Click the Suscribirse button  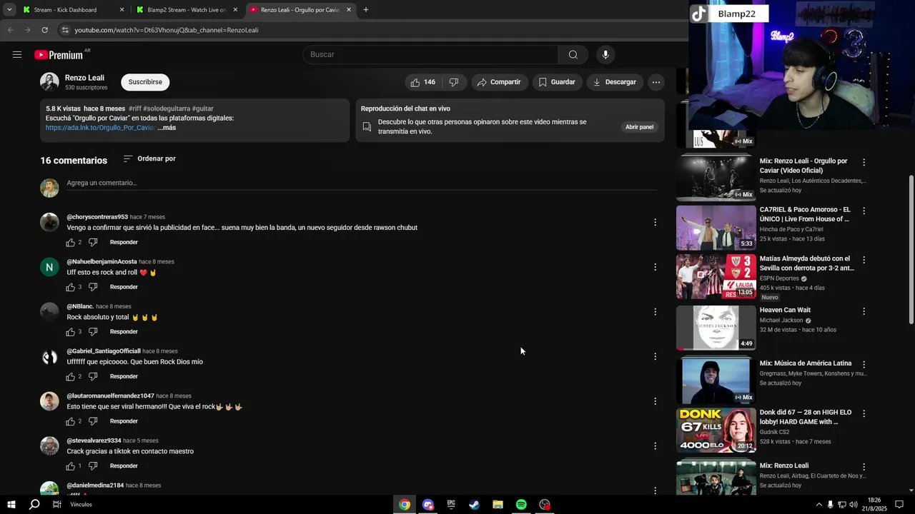coord(145,82)
